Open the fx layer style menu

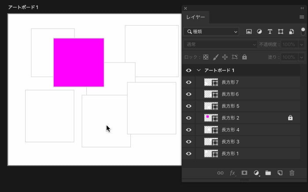coord(233,173)
